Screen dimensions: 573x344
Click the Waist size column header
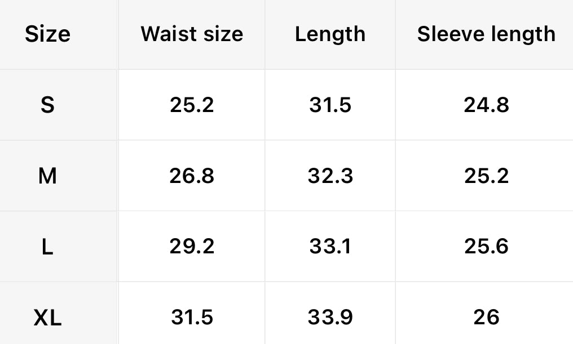[x=192, y=34]
